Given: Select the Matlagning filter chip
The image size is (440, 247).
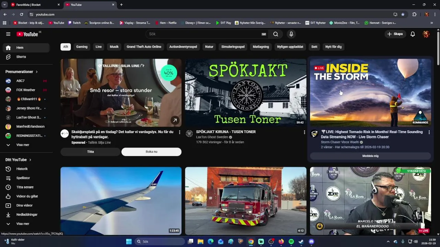Looking at the screenshot, I should pos(261,47).
